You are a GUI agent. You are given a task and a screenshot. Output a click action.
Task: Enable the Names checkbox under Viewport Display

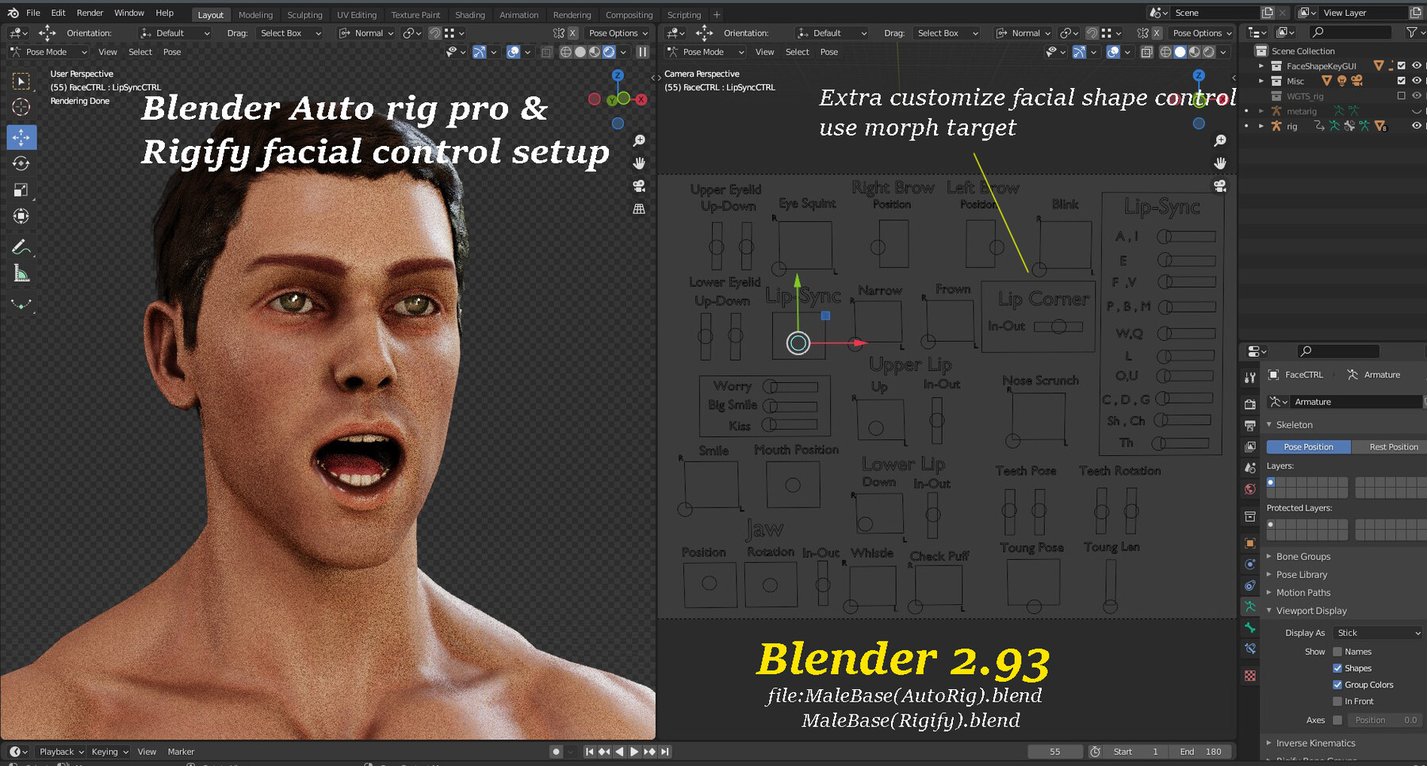1340,651
